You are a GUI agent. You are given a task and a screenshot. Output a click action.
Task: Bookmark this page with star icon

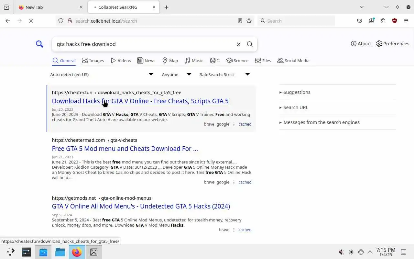pos(249,21)
